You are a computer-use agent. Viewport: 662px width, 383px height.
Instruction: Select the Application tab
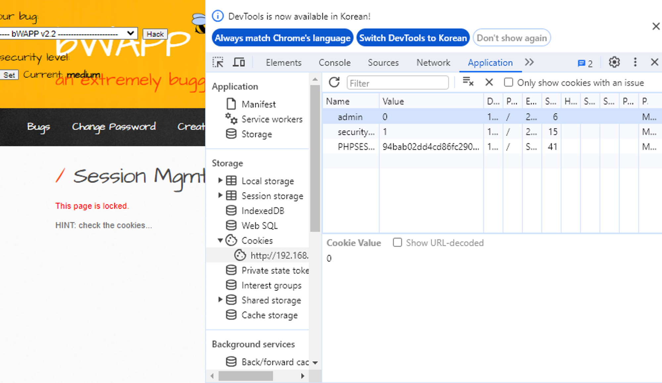(x=490, y=63)
